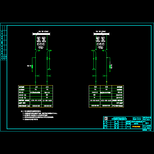Select the earthing switch symbol on right first feeder
This screenshot has width=154, height=154.
[x=94, y=69]
